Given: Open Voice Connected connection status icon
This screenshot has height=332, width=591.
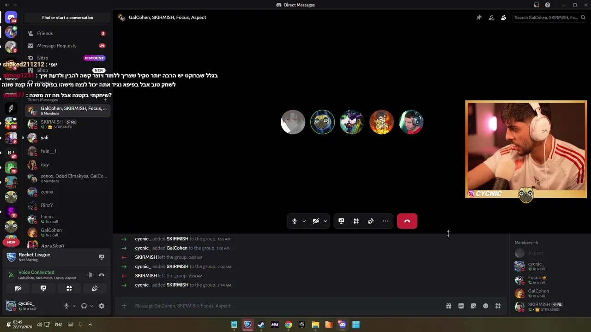Looking at the screenshot, I should (11, 275).
